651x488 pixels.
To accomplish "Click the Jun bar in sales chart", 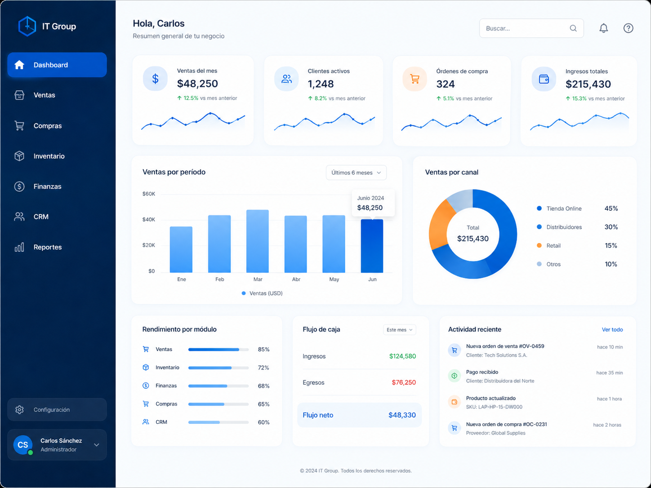I will [372, 246].
